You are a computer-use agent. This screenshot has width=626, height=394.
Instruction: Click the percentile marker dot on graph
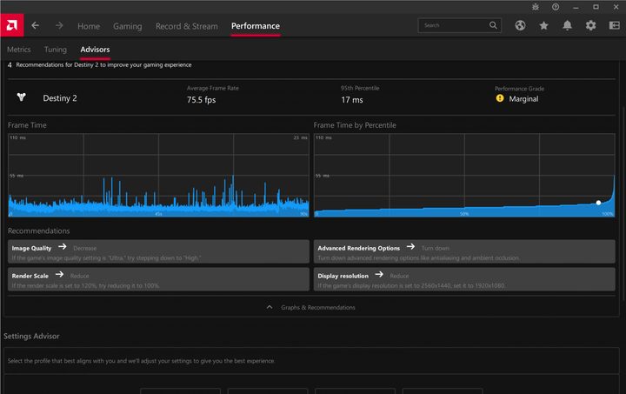point(598,203)
